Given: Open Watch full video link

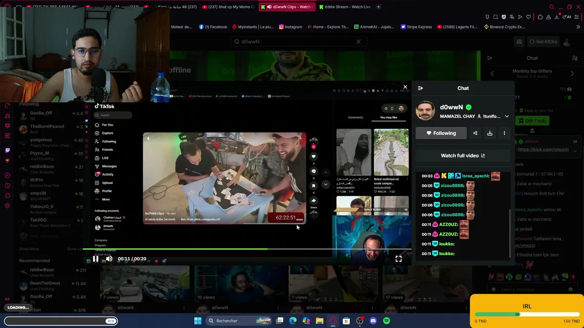Looking at the screenshot, I should [463, 156].
